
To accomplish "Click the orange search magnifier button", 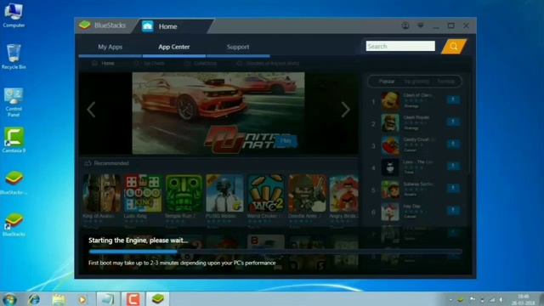I will coord(453,46).
